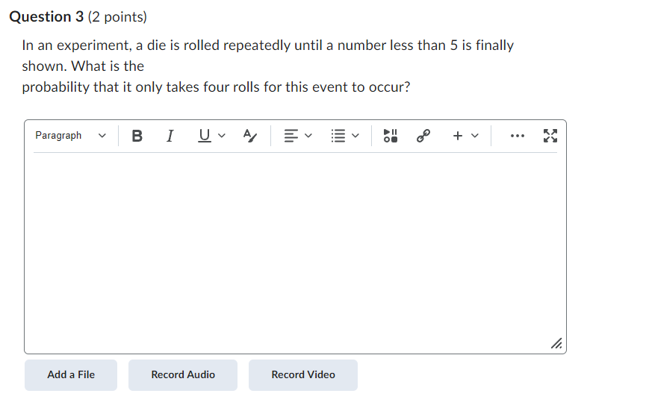Click the plus insert-other icon

457,136
